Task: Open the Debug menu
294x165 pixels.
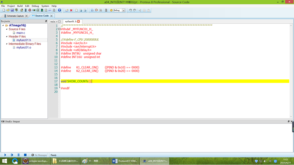Action: pyautogui.click(x=35, y=6)
